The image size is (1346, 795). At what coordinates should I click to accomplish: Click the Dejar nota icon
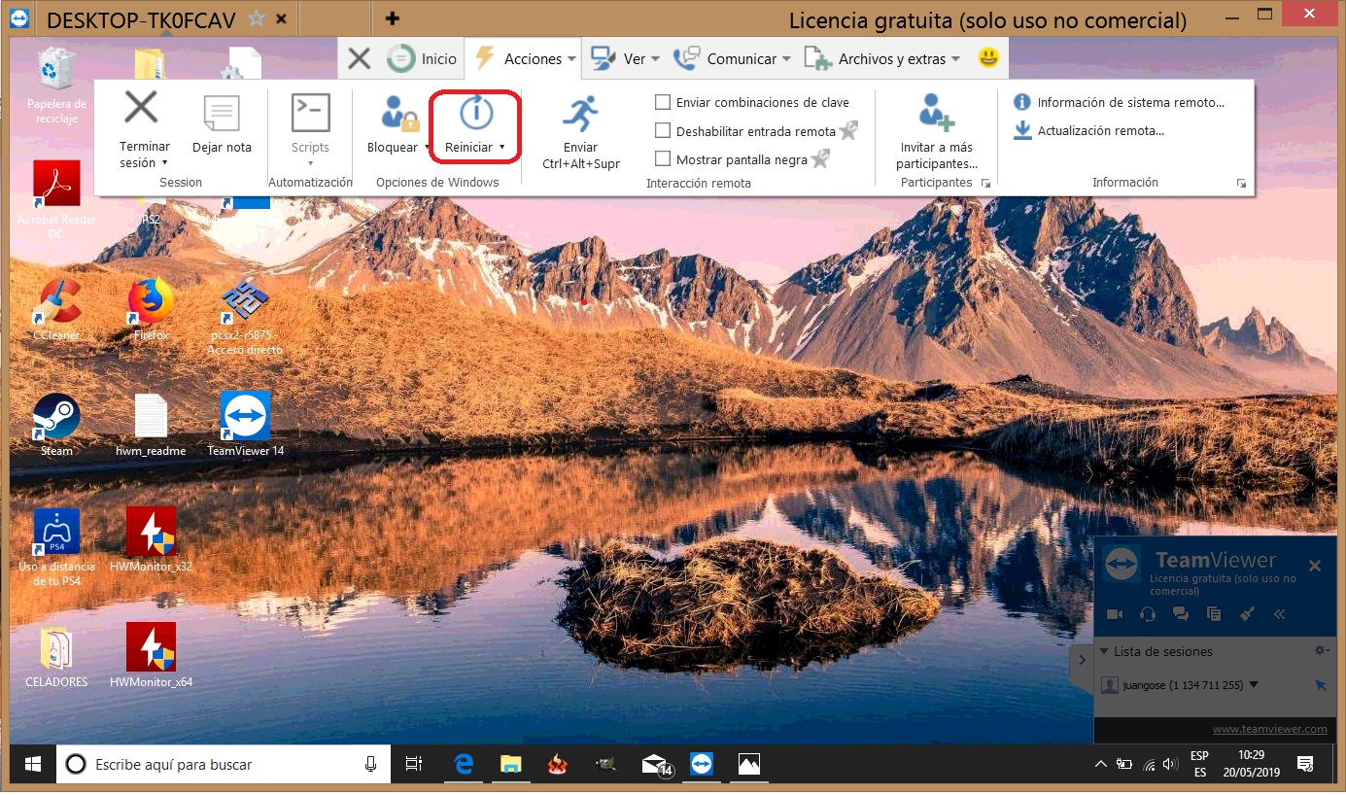click(x=222, y=114)
